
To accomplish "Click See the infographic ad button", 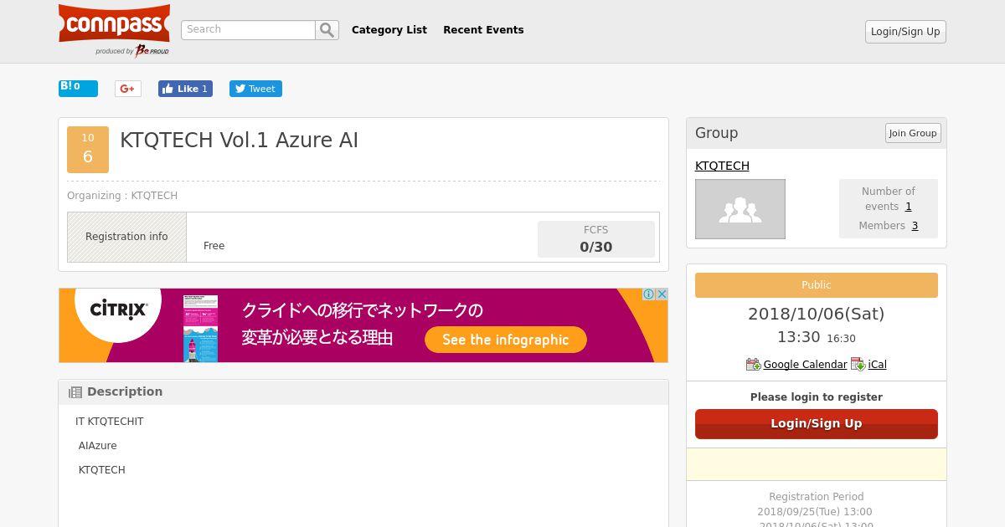I will click(506, 340).
